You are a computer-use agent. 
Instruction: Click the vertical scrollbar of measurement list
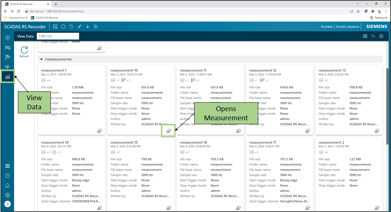387,106
